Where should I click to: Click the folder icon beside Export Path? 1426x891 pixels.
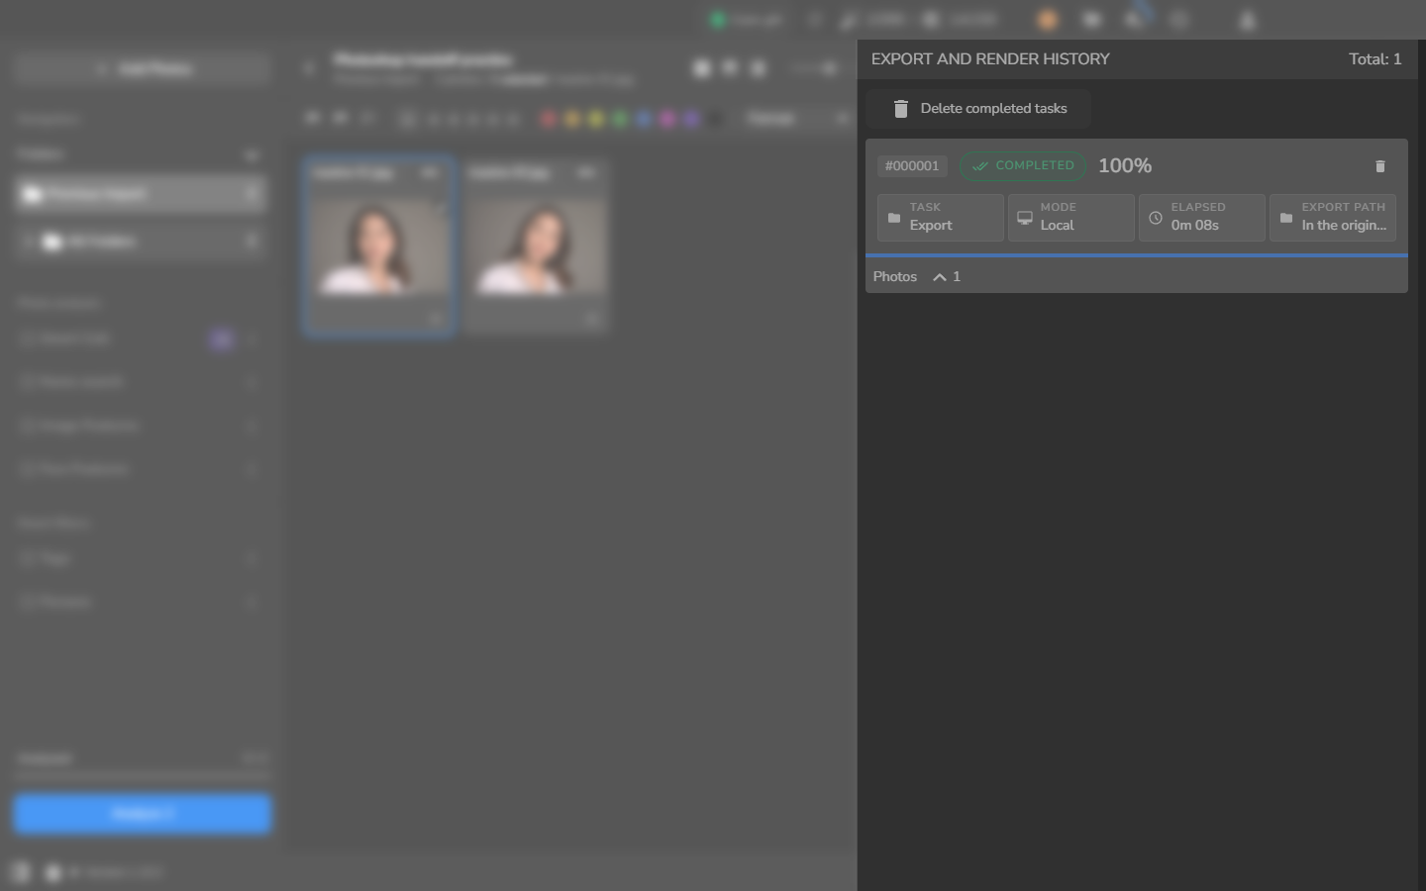pyautogui.click(x=1286, y=218)
